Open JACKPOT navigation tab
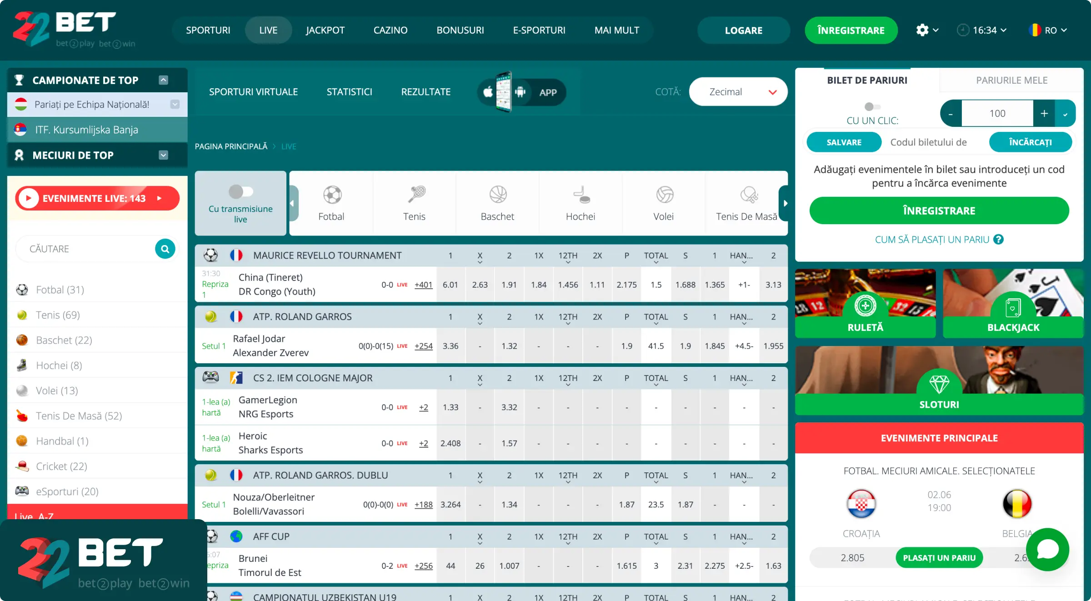 (325, 30)
